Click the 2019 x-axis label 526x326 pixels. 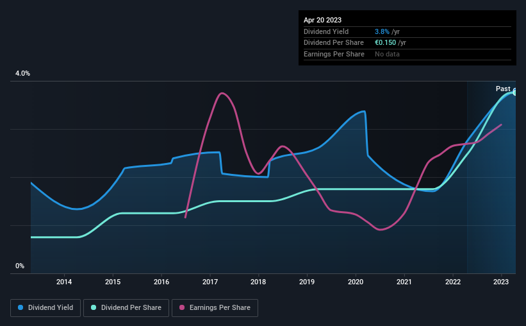307,282
